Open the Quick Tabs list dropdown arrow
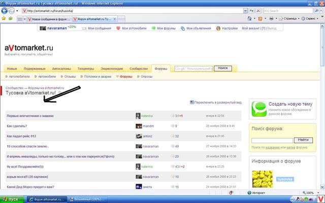This screenshot has width=325, height=203. click(x=24, y=19)
